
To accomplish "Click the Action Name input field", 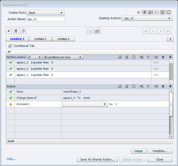I will click(45, 19).
